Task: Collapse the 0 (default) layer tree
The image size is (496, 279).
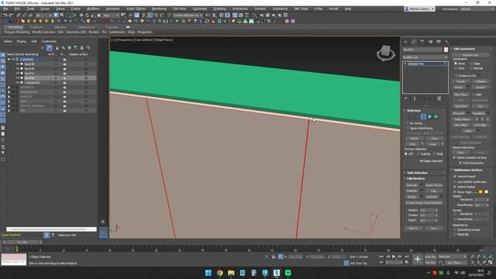Action: point(9,59)
